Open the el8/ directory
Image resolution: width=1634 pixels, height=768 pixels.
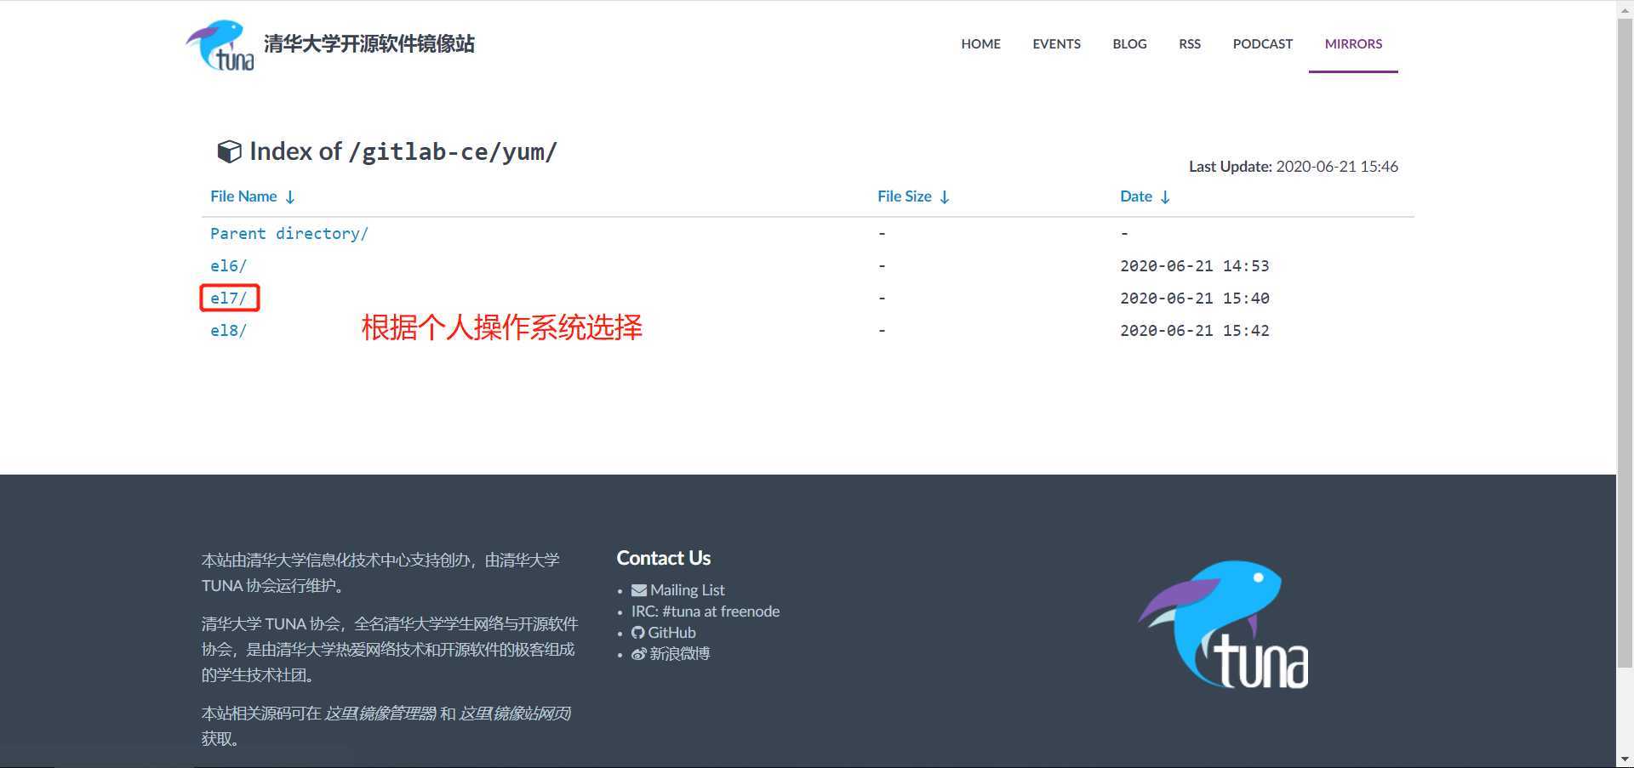(228, 331)
